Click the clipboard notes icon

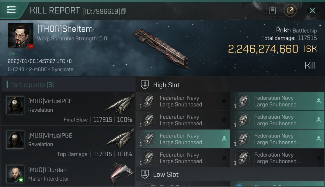(272, 10)
